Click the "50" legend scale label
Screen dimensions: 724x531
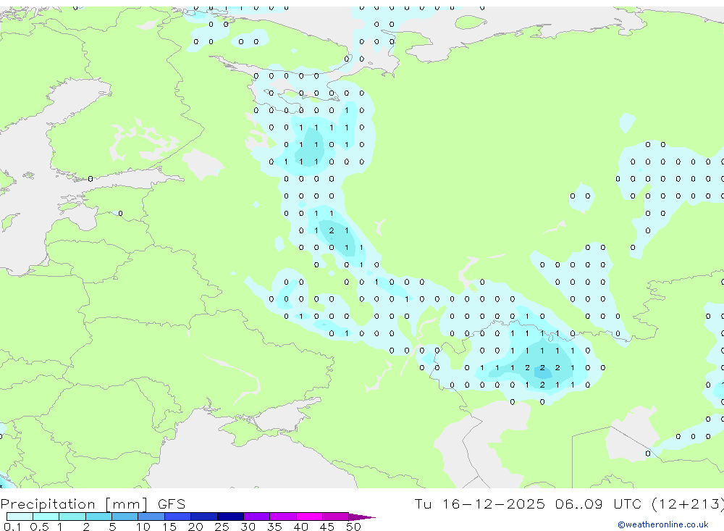click(x=353, y=527)
